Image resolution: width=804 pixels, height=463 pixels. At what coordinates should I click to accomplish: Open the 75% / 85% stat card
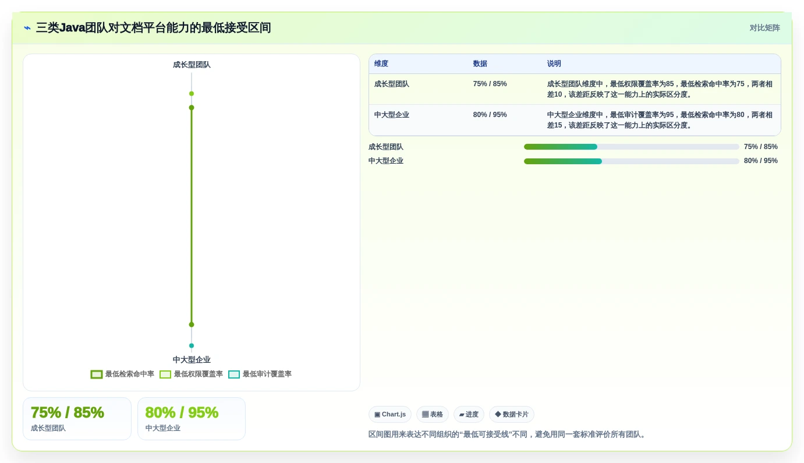coord(77,419)
